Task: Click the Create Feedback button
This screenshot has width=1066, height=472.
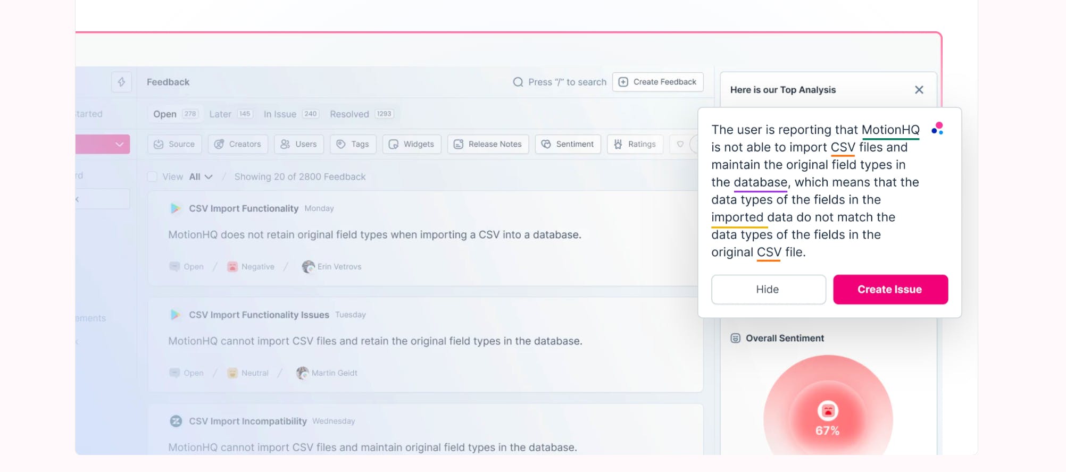Action: [x=658, y=82]
